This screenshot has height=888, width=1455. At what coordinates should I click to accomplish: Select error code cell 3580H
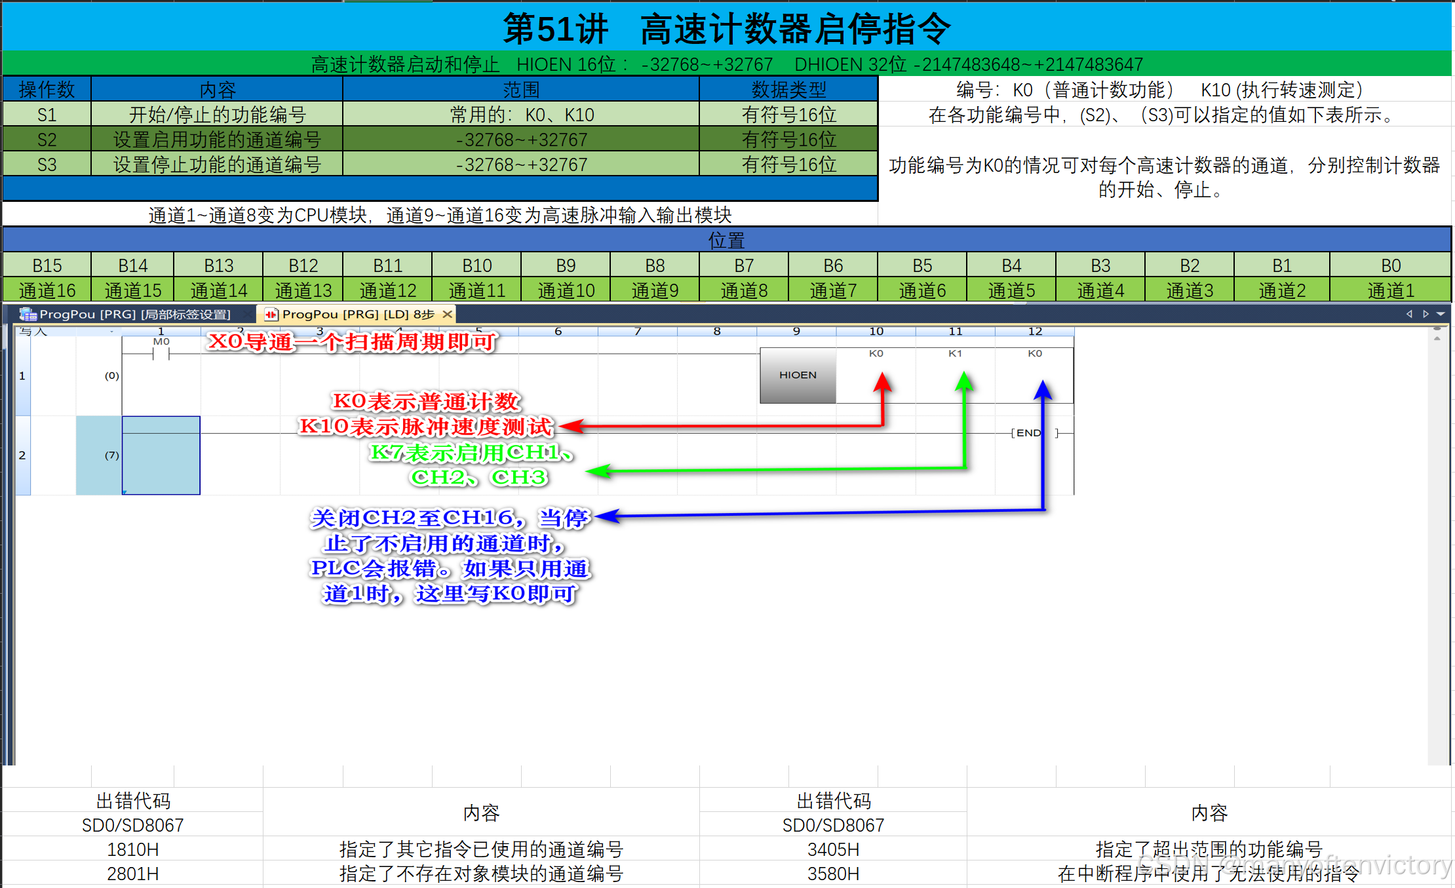click(833, 874)
